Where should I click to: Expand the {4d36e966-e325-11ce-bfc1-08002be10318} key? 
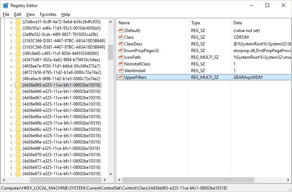(11, 91)
